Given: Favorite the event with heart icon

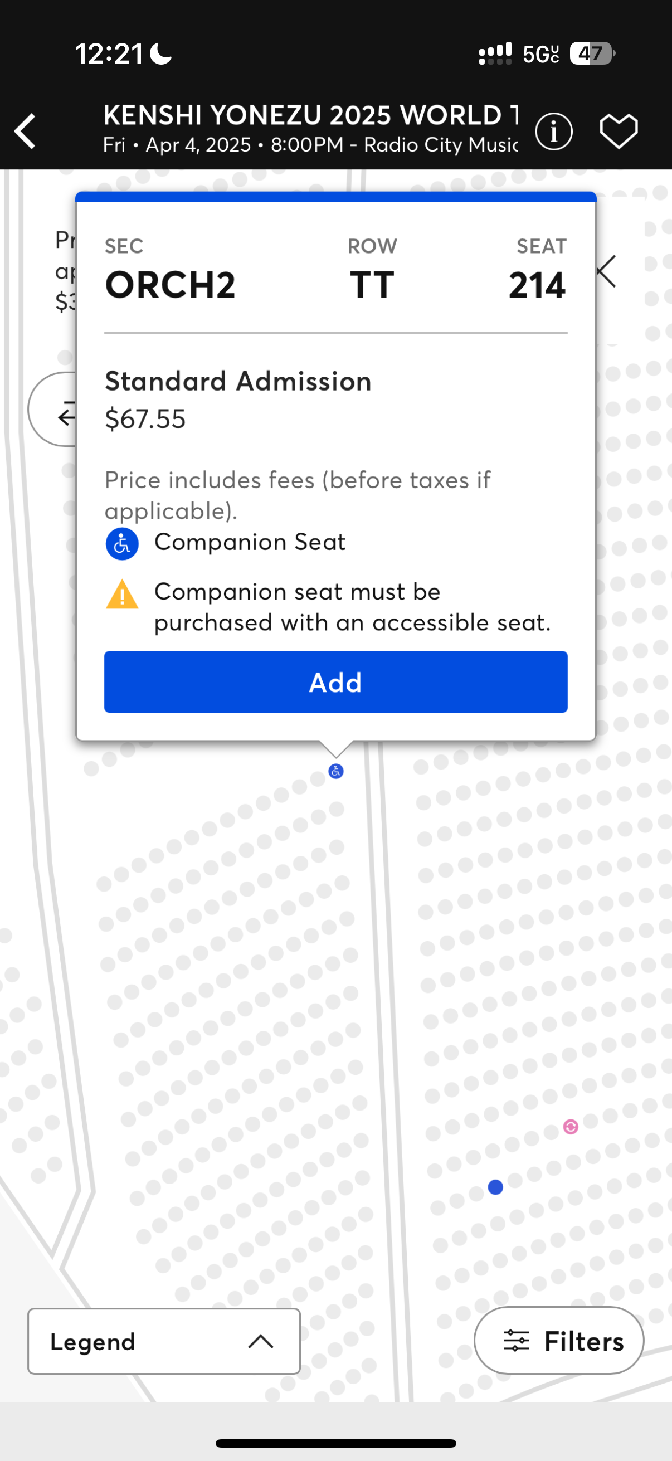Looking at the screenshot, I should 619,132.
